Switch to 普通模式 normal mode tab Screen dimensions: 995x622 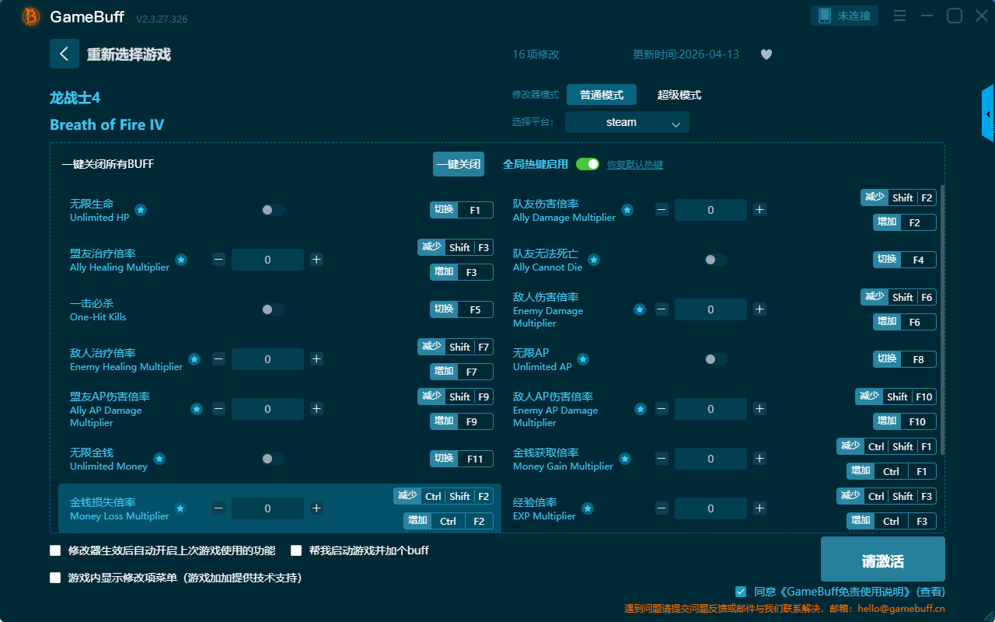point(601,95)
